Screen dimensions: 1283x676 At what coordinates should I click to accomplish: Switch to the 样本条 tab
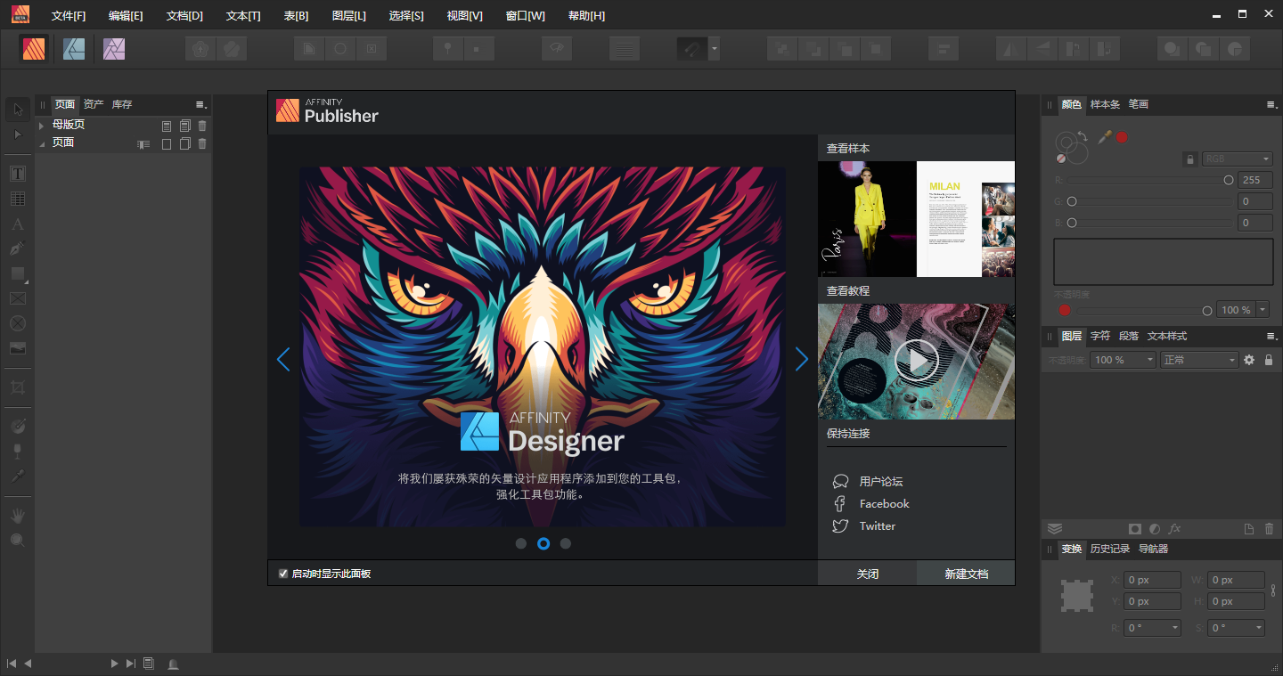(x=1105, y=104)
